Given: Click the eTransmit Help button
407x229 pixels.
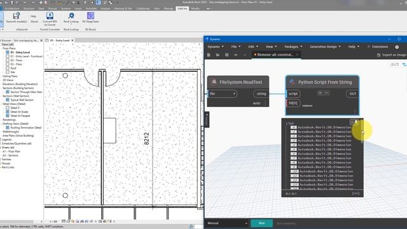Looking at the screenshot, I should point(33,17).
